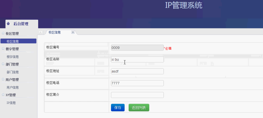The image size is (263, 118).
Task: Collapse the IP管理 section
Action: pyautogui.click(x=3, y=95)
